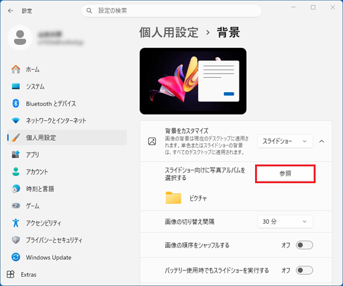This screenshot has height=286, width=343.
Task: Click the ホーム house icon
Action: click(x=16, y=69)
